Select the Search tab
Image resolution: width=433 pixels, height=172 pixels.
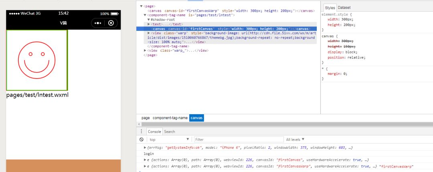170,132
